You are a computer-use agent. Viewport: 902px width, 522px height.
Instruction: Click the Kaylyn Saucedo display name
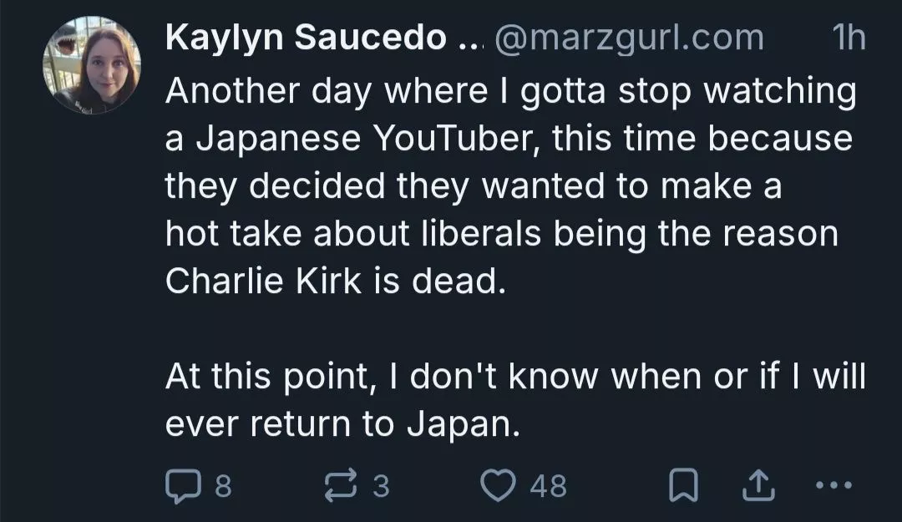point(306,38)
